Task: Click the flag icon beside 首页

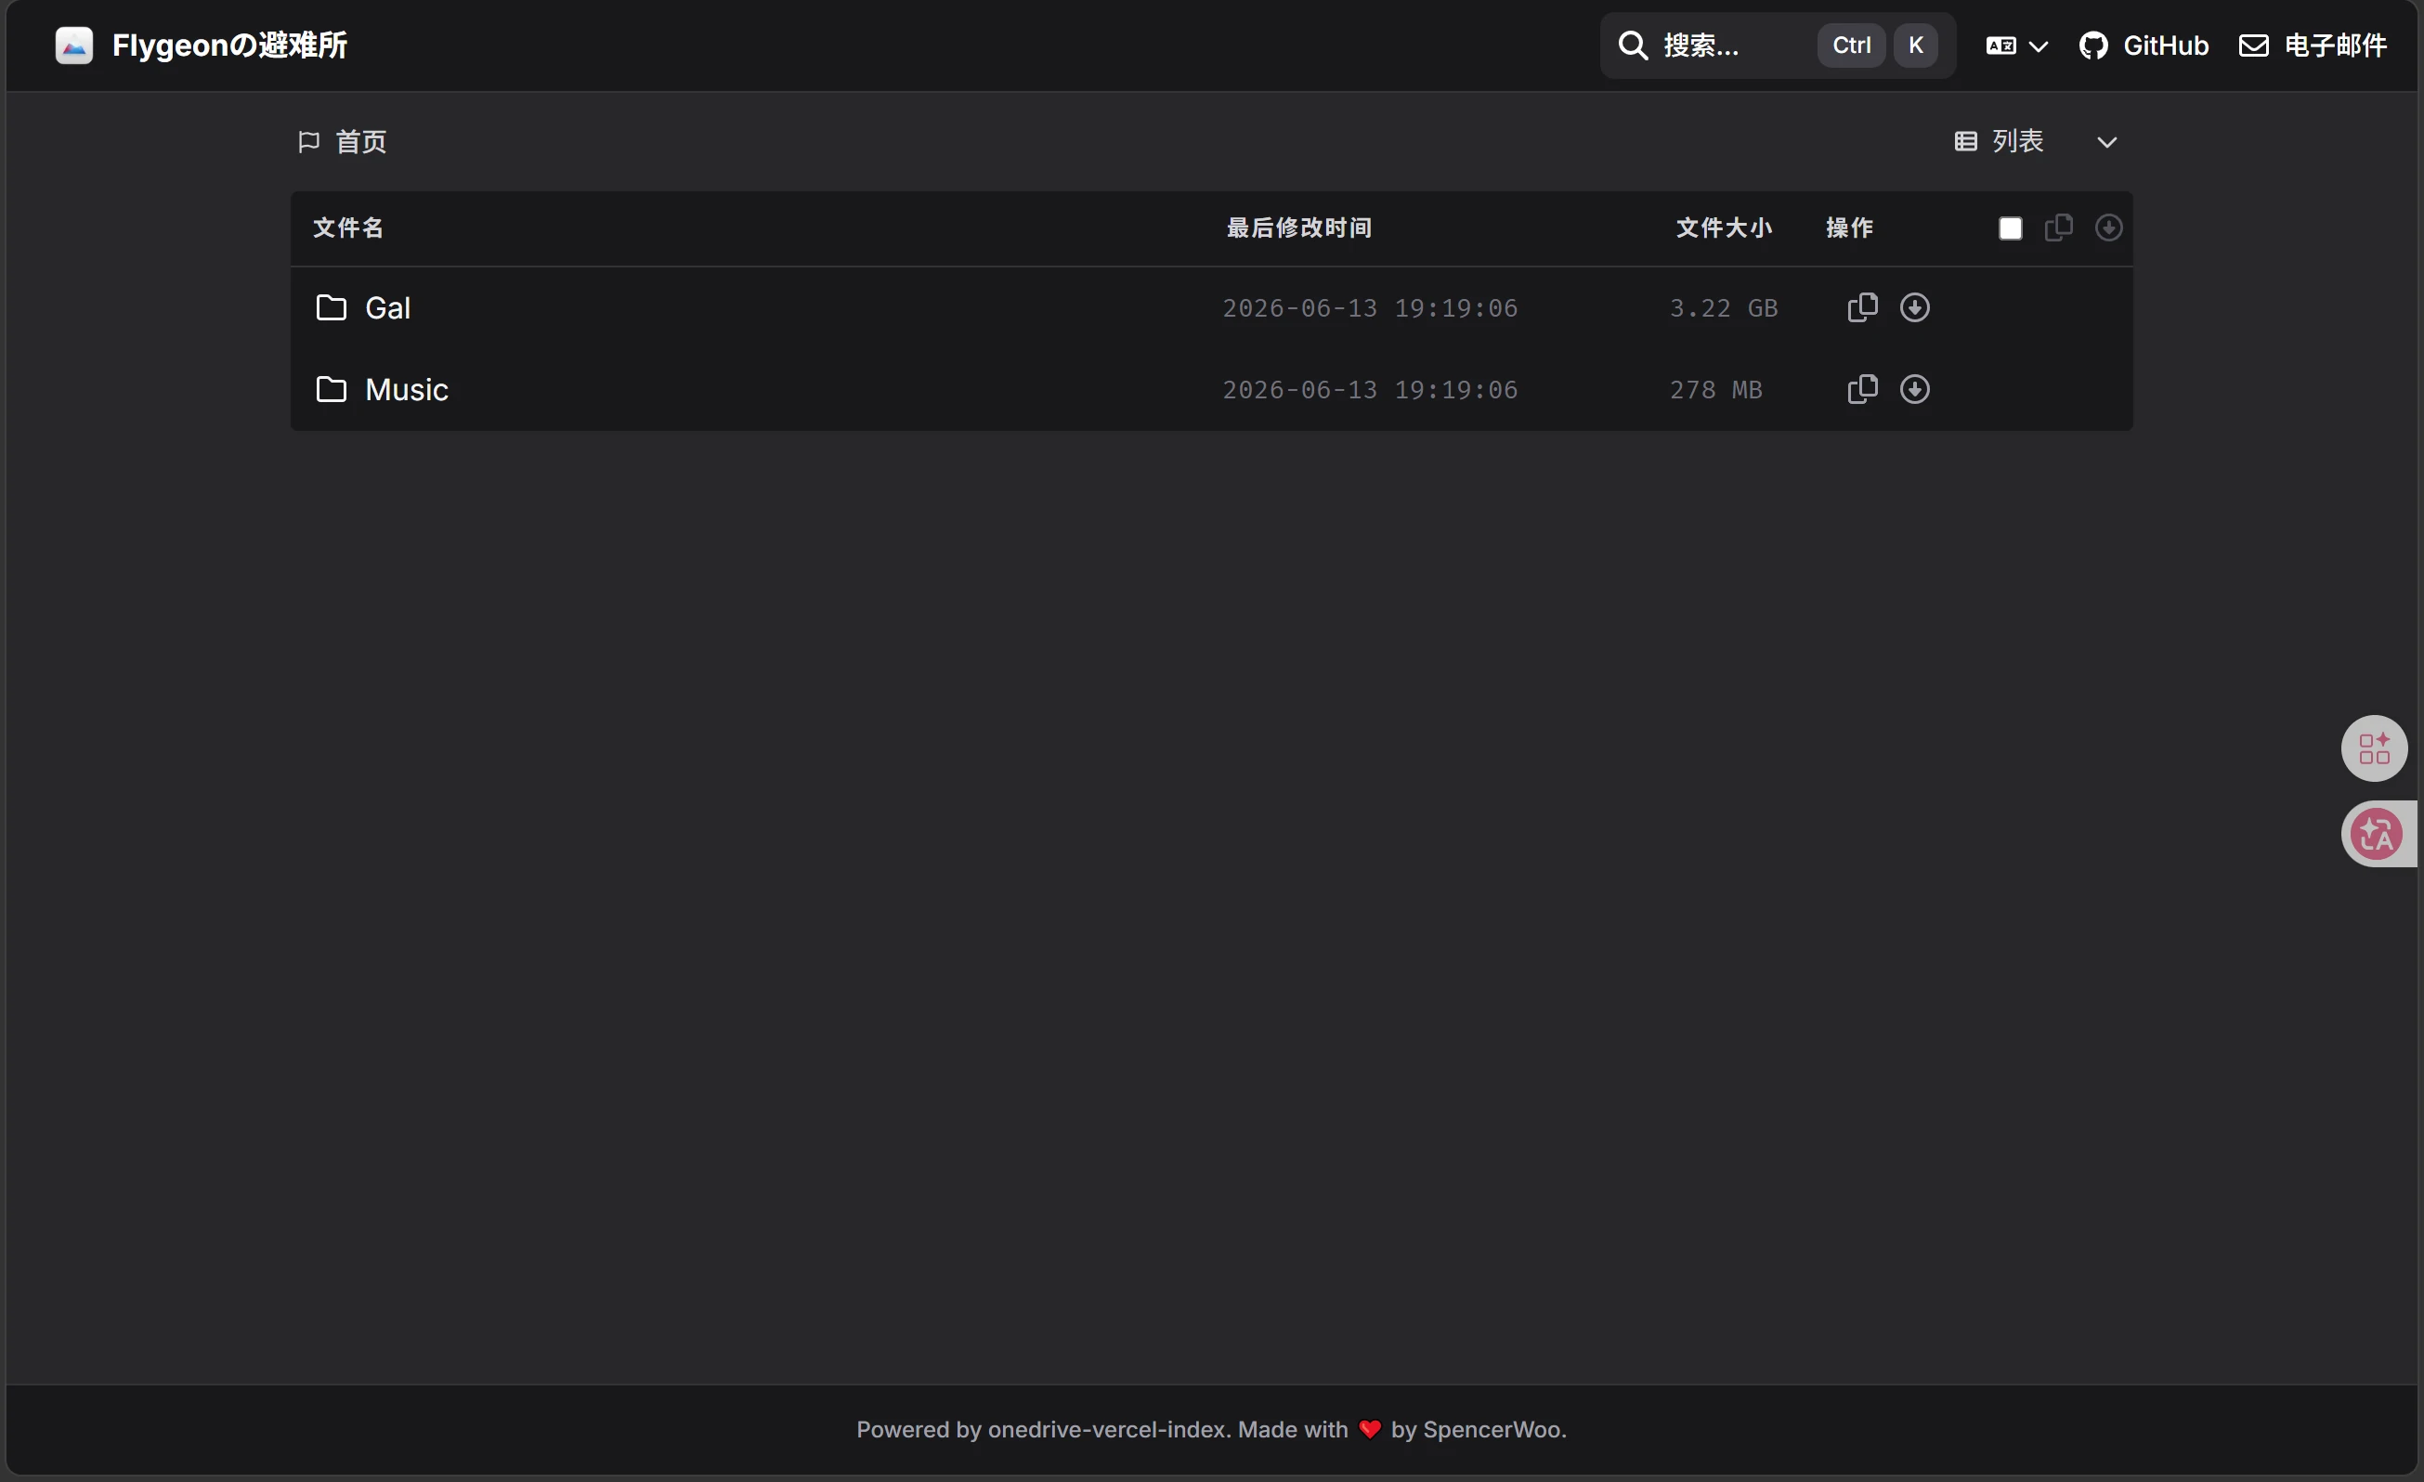Action: click(308, 142)
